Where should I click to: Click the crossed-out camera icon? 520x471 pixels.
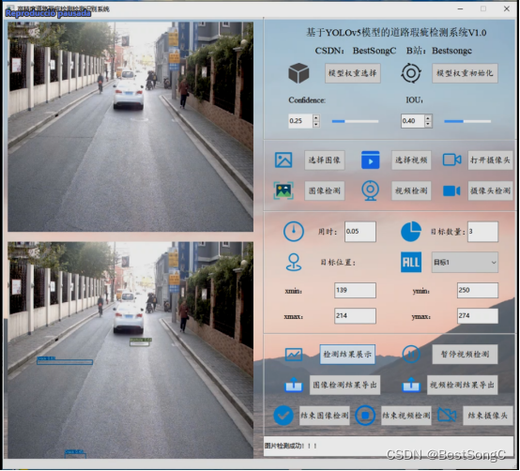point(447,415)
